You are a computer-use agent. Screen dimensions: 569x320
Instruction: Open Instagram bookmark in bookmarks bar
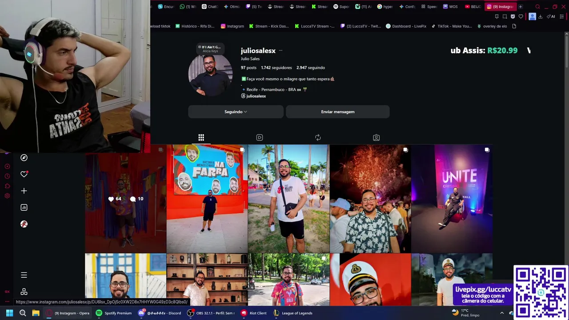click(x=232, y=26)
